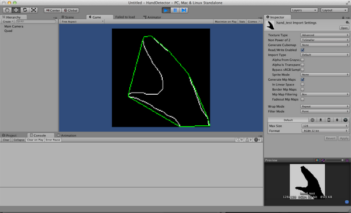Click the hand_test texture icon in the Inspector
Viewport: 351px width, 213px height.
point(270,25)
